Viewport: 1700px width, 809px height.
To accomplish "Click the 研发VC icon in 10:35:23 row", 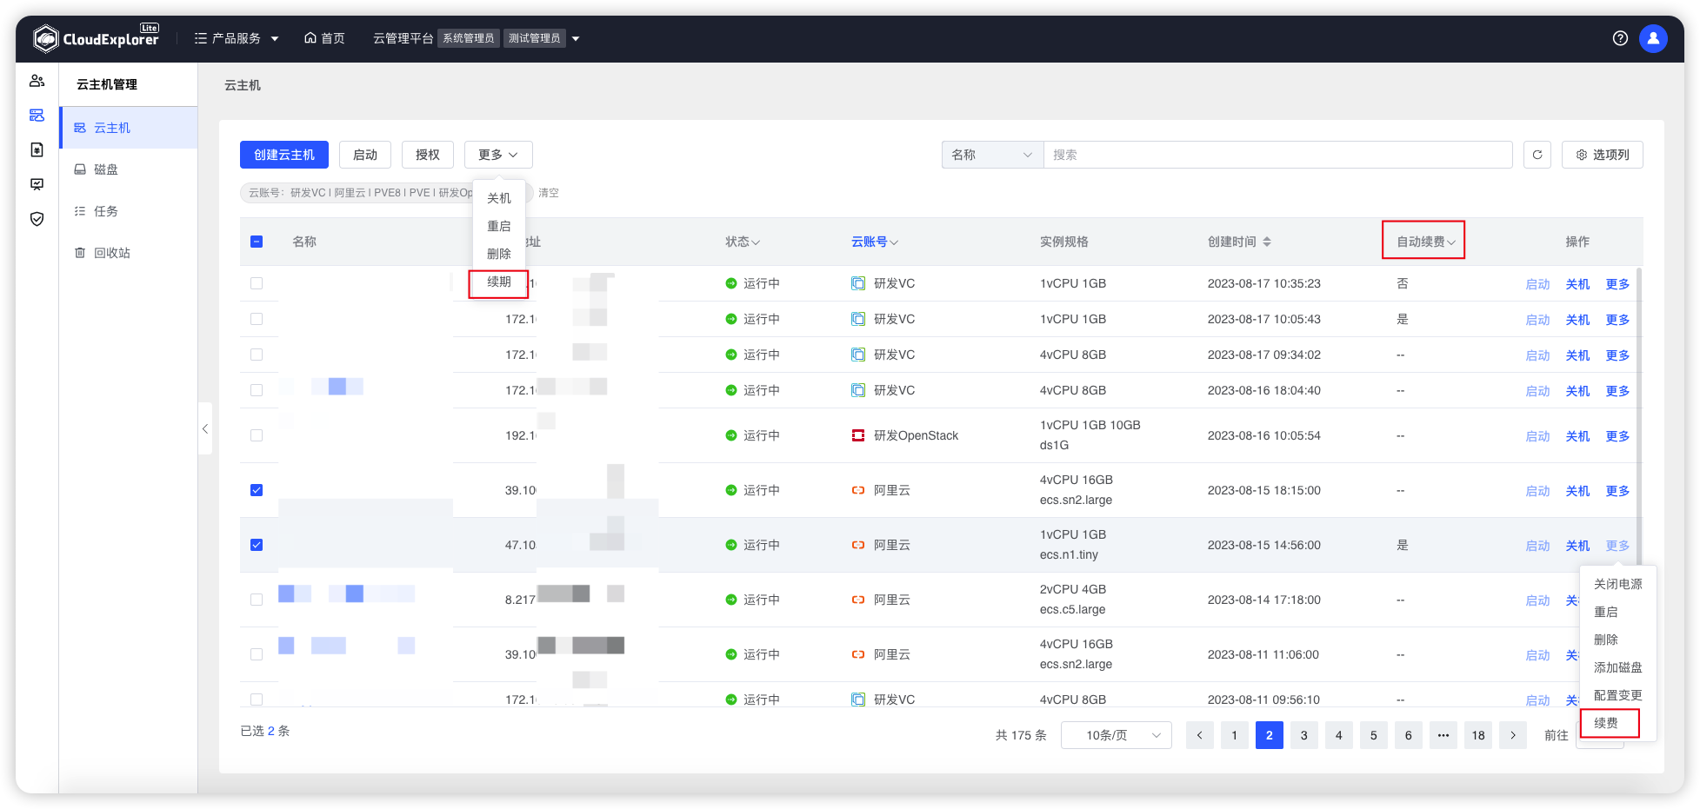I will [x=858, y=283].
